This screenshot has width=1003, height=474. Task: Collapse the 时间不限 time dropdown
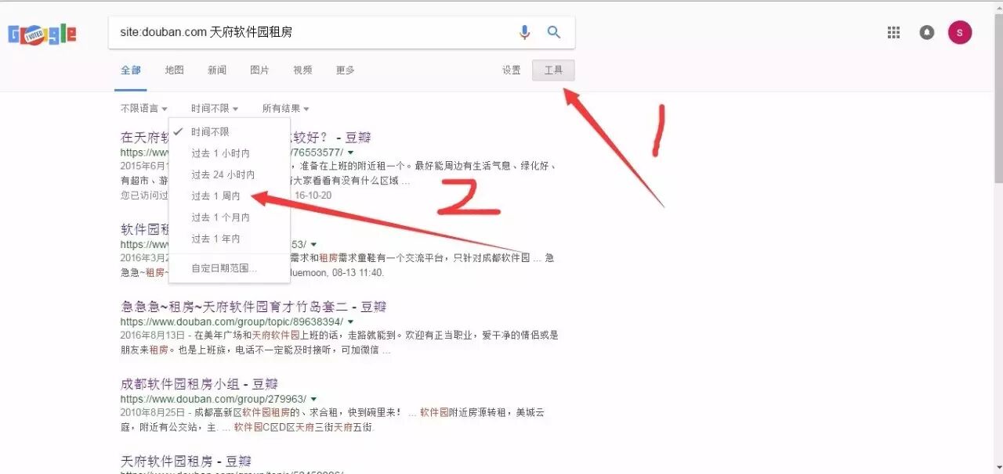[215, 109]
